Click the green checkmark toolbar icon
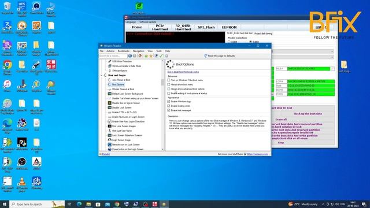The image size is (370, 208). pos(161,56)
